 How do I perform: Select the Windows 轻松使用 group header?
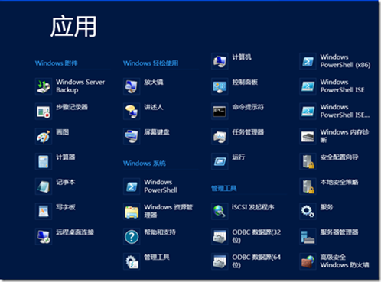[151, 63]
